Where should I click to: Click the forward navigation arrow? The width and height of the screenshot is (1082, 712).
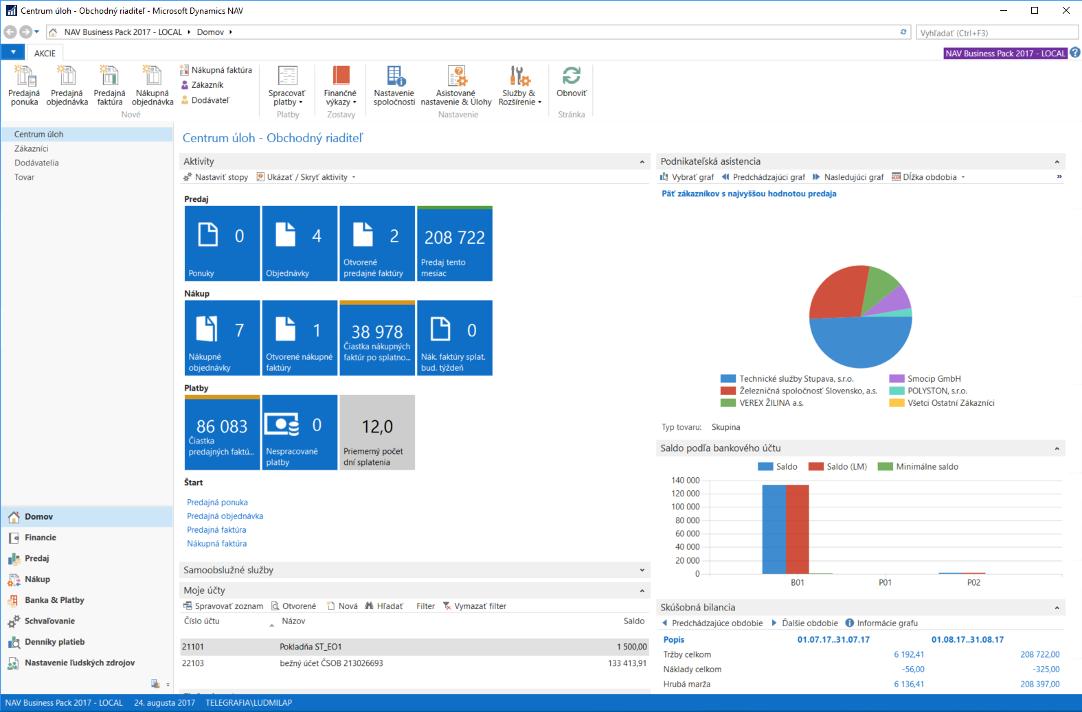(x=25, y=32)
